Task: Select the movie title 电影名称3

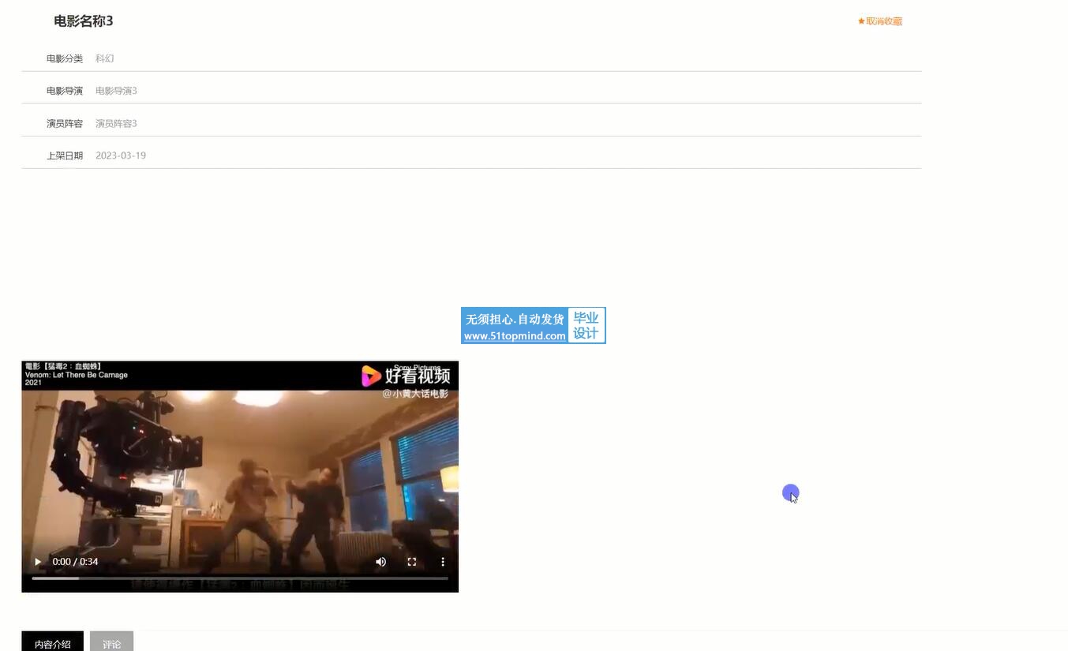Action: point(84,21)
